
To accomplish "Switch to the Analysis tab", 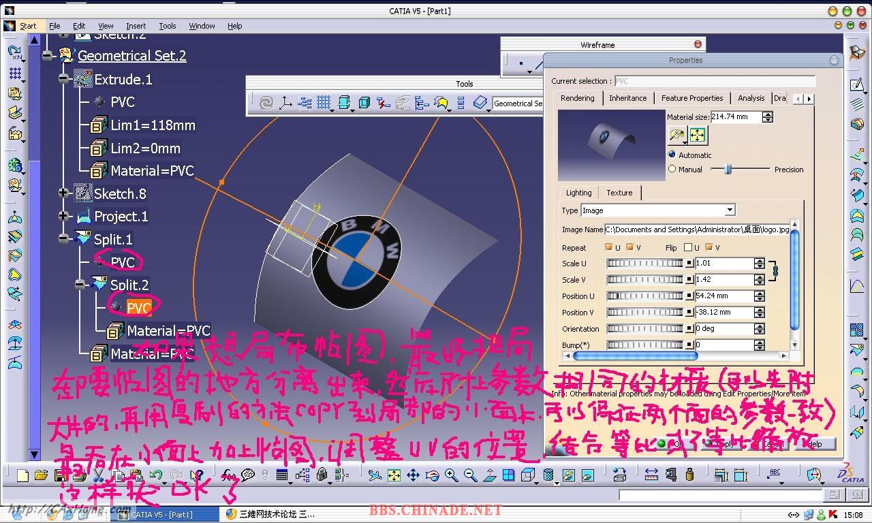I will coord(751,98).
